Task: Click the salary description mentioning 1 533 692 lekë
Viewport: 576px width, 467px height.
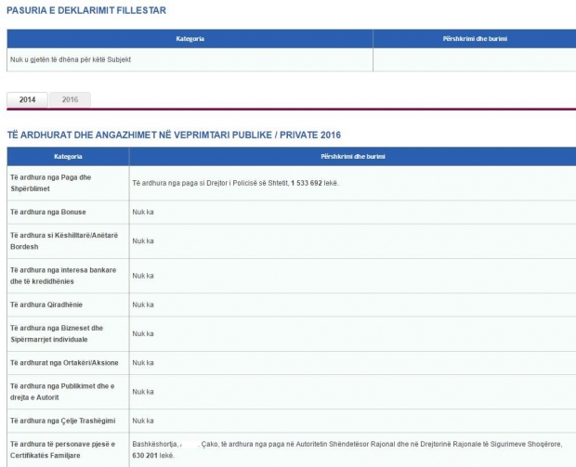Action: [236, 183]
